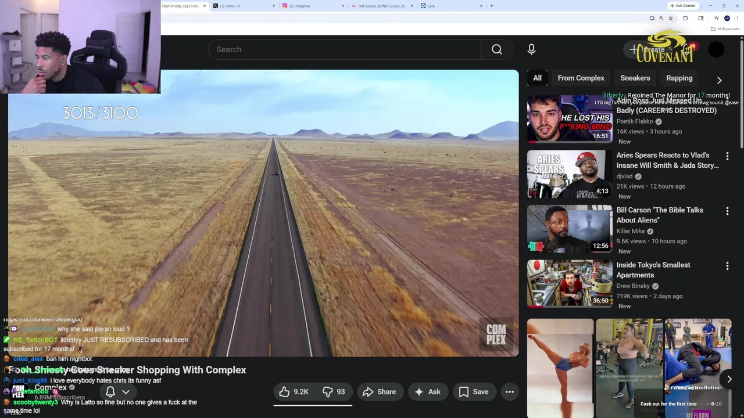744x418 pixels.
Task: Like the video with 9.2K likes
Action: tap(294, 392)
